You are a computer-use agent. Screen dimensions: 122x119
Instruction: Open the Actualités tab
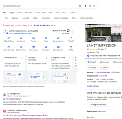point(29,13)
